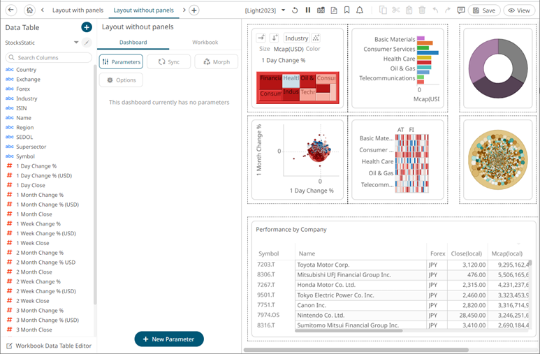The image size is (540, 354).
Task: Click the Save button
Action: click(484, 10)
